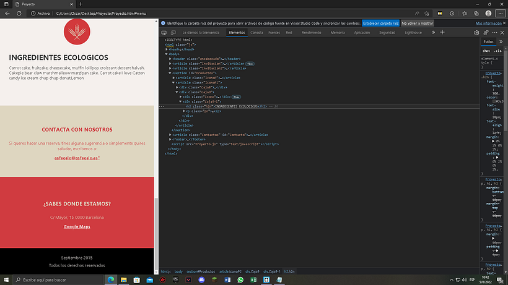Select div.Caja9-1 breadcrumb

[x=272, y=271]
